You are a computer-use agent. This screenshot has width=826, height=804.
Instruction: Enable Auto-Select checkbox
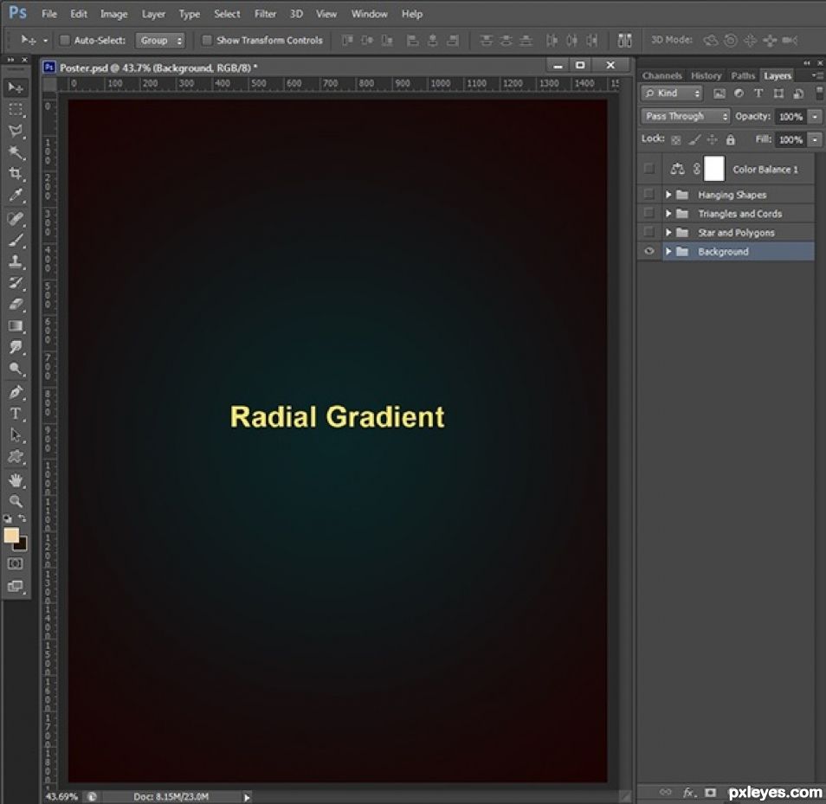coord(64,40)
